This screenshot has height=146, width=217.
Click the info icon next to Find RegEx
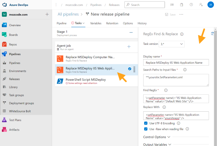[x=166, y=90]
